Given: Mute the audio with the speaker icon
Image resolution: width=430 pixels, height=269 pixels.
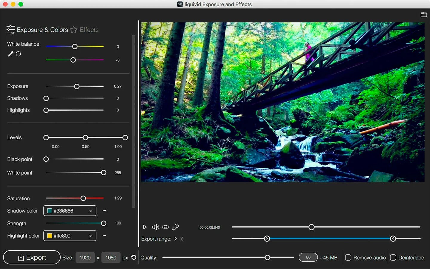Looking at the screenshot, I should point(155,227).
